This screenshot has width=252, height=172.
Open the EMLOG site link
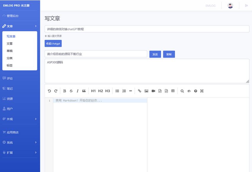click(x=211, y=6)
